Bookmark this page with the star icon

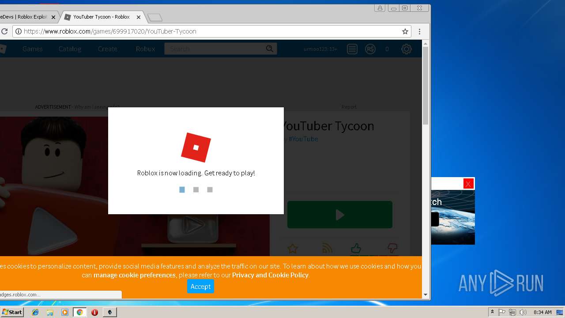[x=405, y=31]
